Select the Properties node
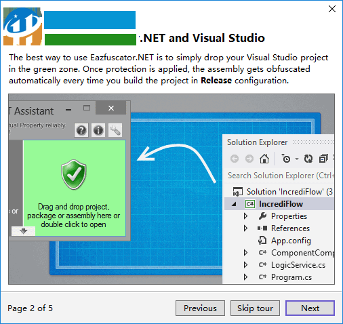 coord(289,216)
